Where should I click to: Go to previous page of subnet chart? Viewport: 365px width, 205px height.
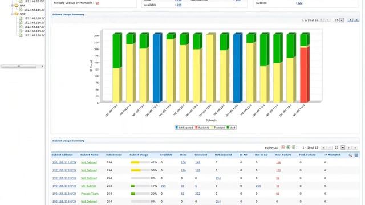(x=327, y=20)
